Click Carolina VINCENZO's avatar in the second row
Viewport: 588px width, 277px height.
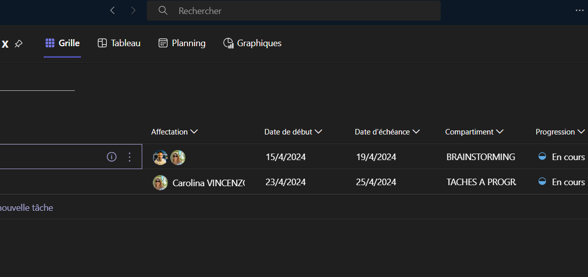[x=160, y=183]
